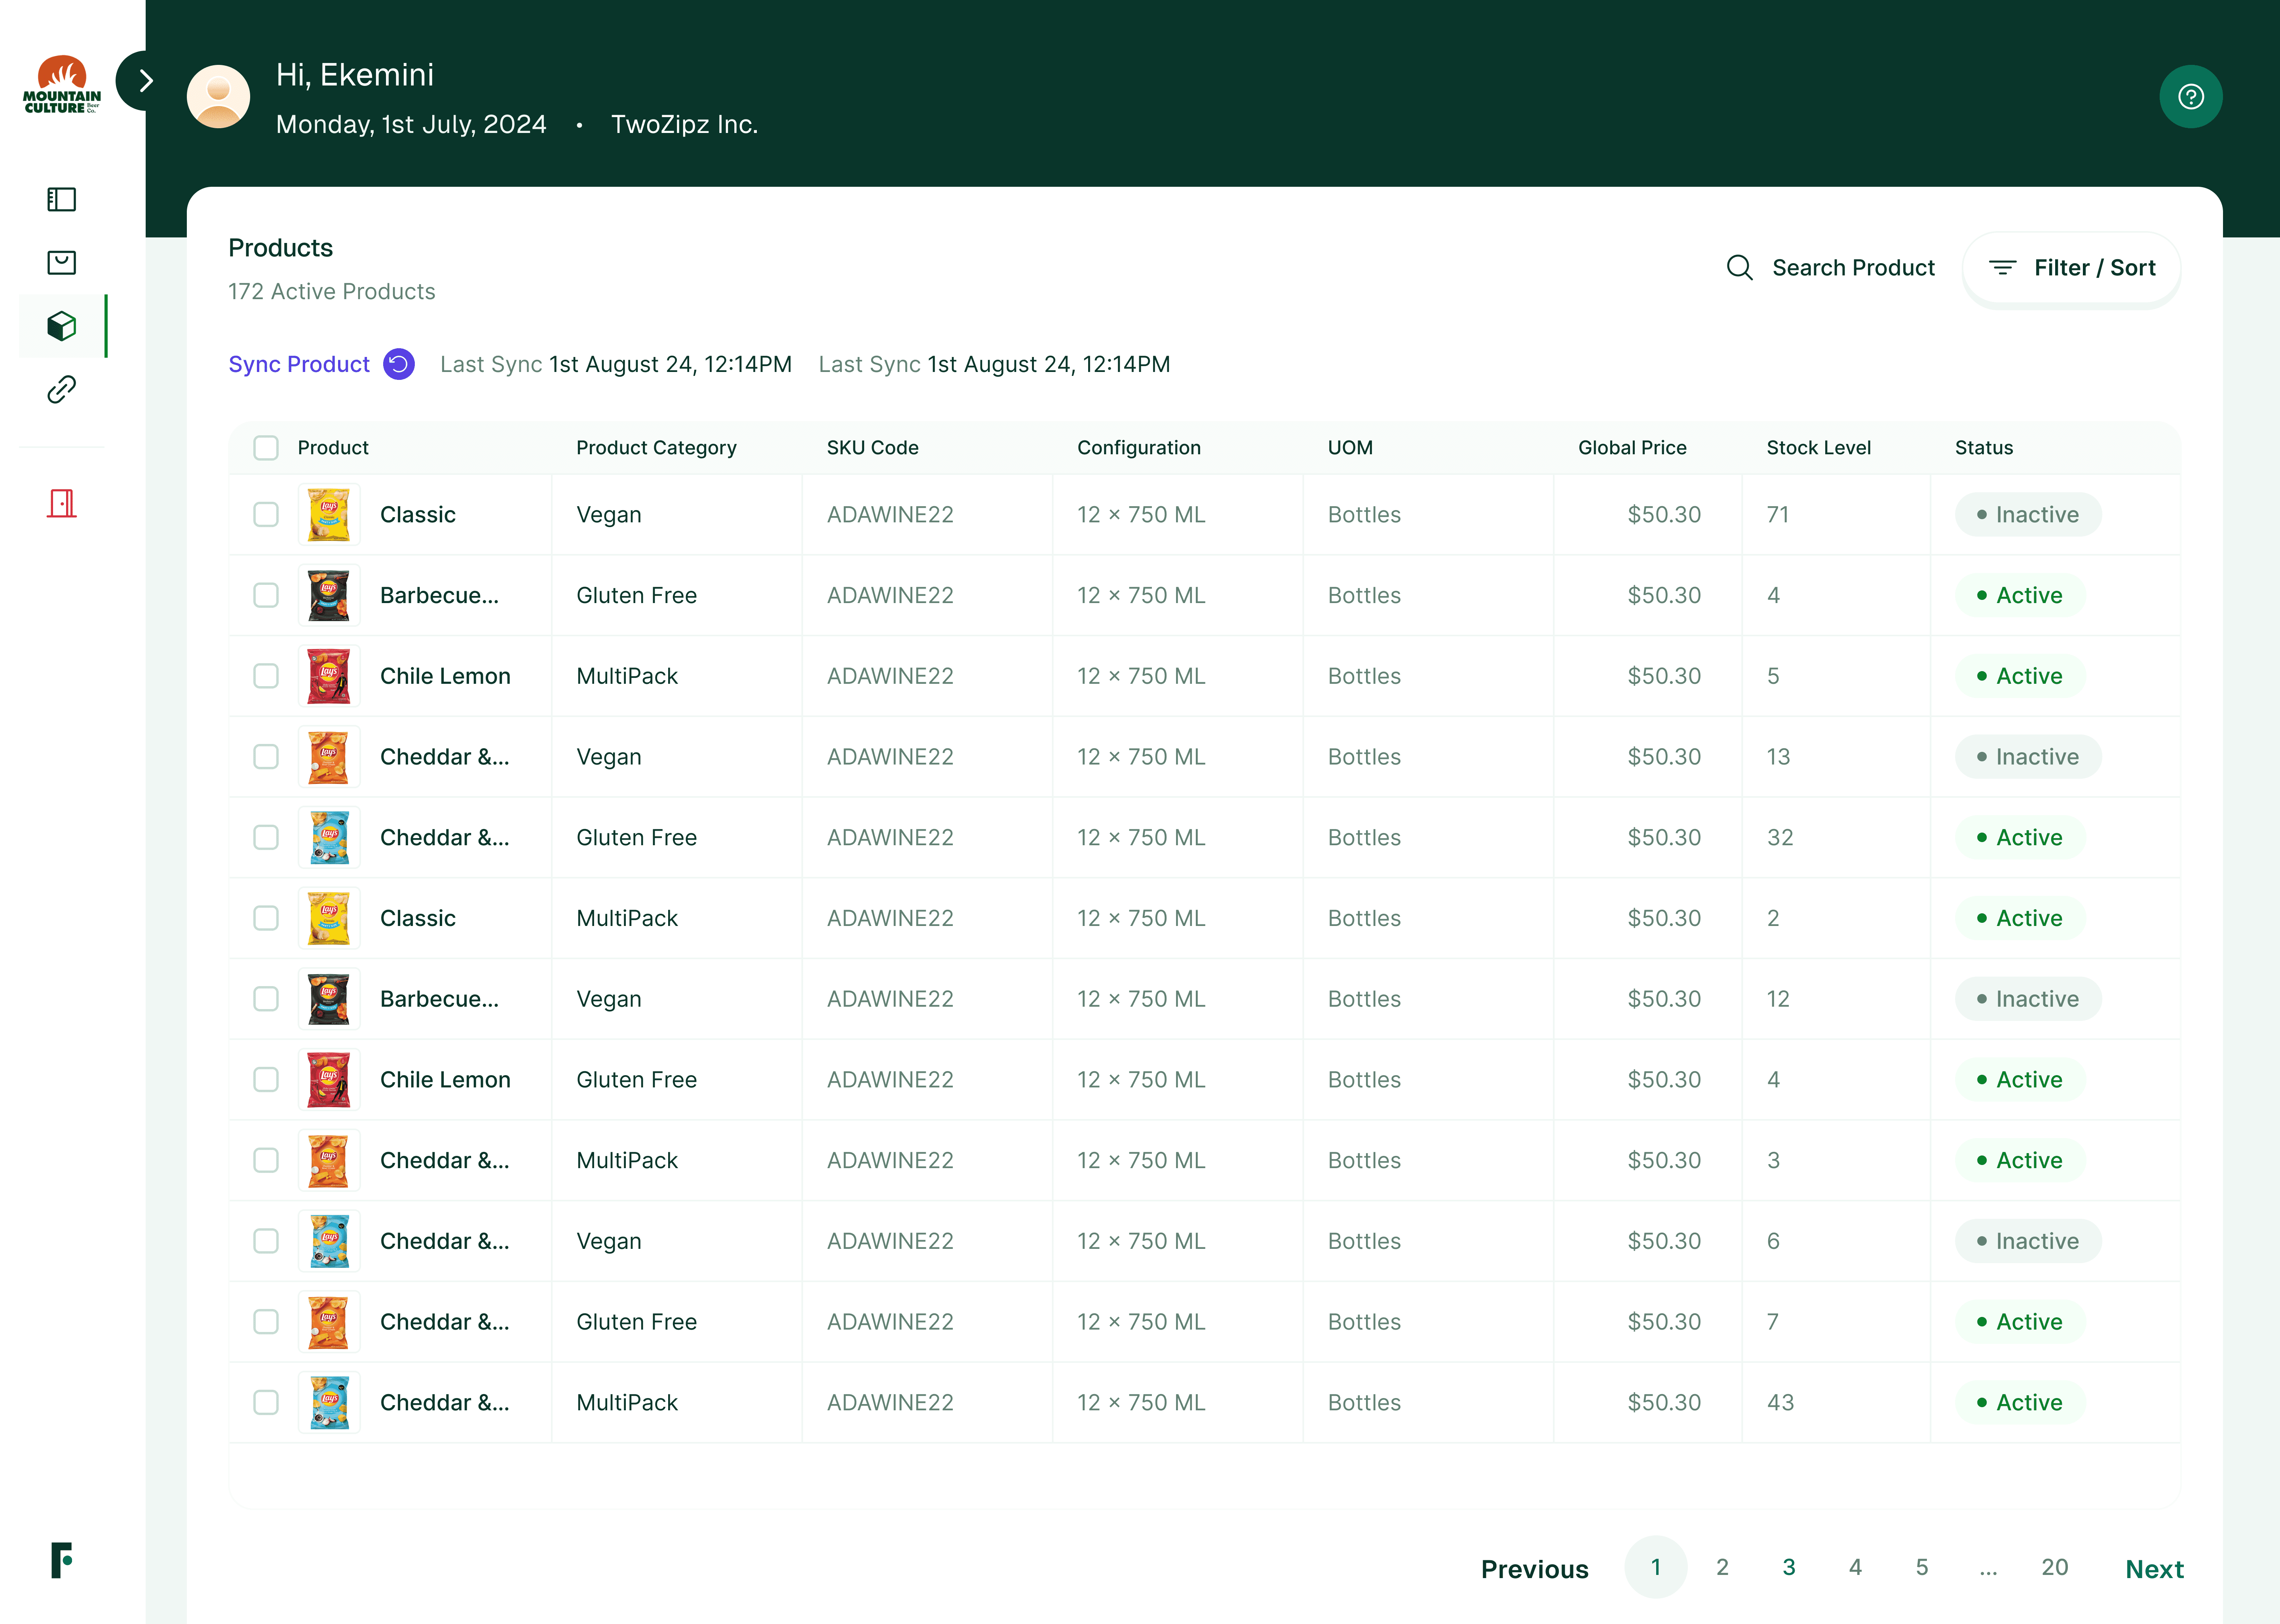Select the Chile Lemon MultiPack row checkbox
This screenshot has width=2280, height=1624.
pyautogui.click(x=266, y=676)
